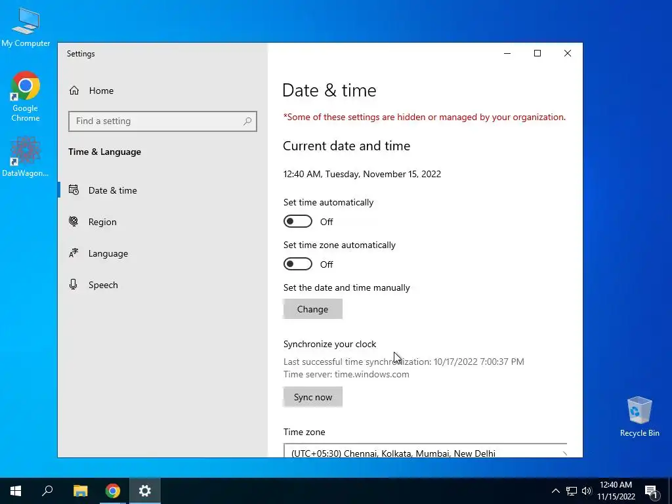Select Settings gear in taskbar
The image size is (672, 504).
coord(145,491)
